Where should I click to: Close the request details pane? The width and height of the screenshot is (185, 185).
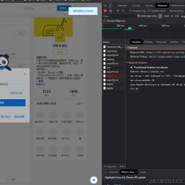point(128,42)
